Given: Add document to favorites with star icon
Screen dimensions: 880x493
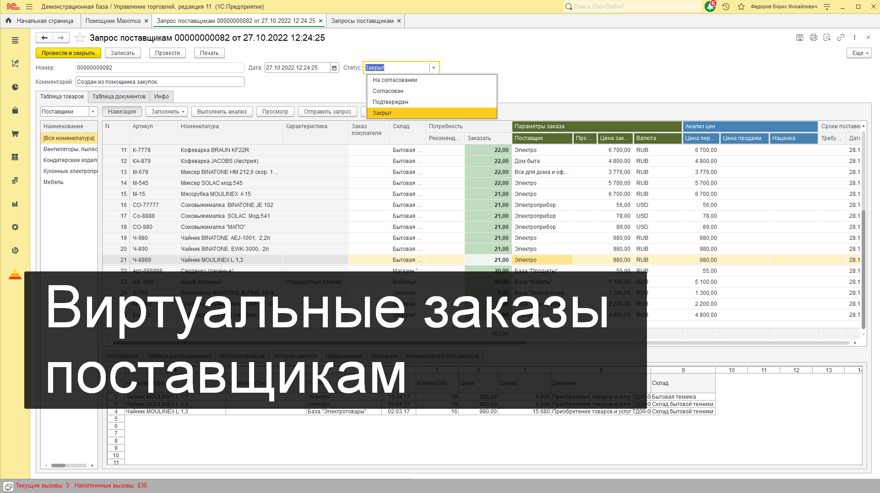Looking at the screenshot, I should click(x=80, y=38).
